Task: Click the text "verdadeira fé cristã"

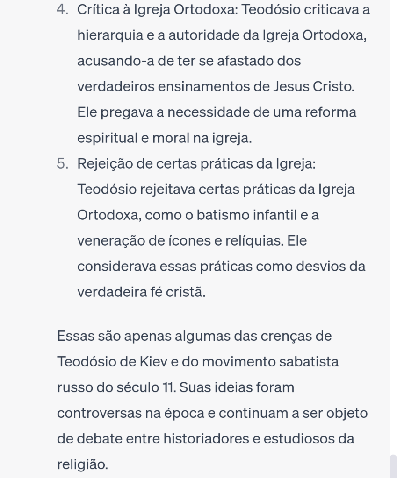Action: (x=141, y=292)
